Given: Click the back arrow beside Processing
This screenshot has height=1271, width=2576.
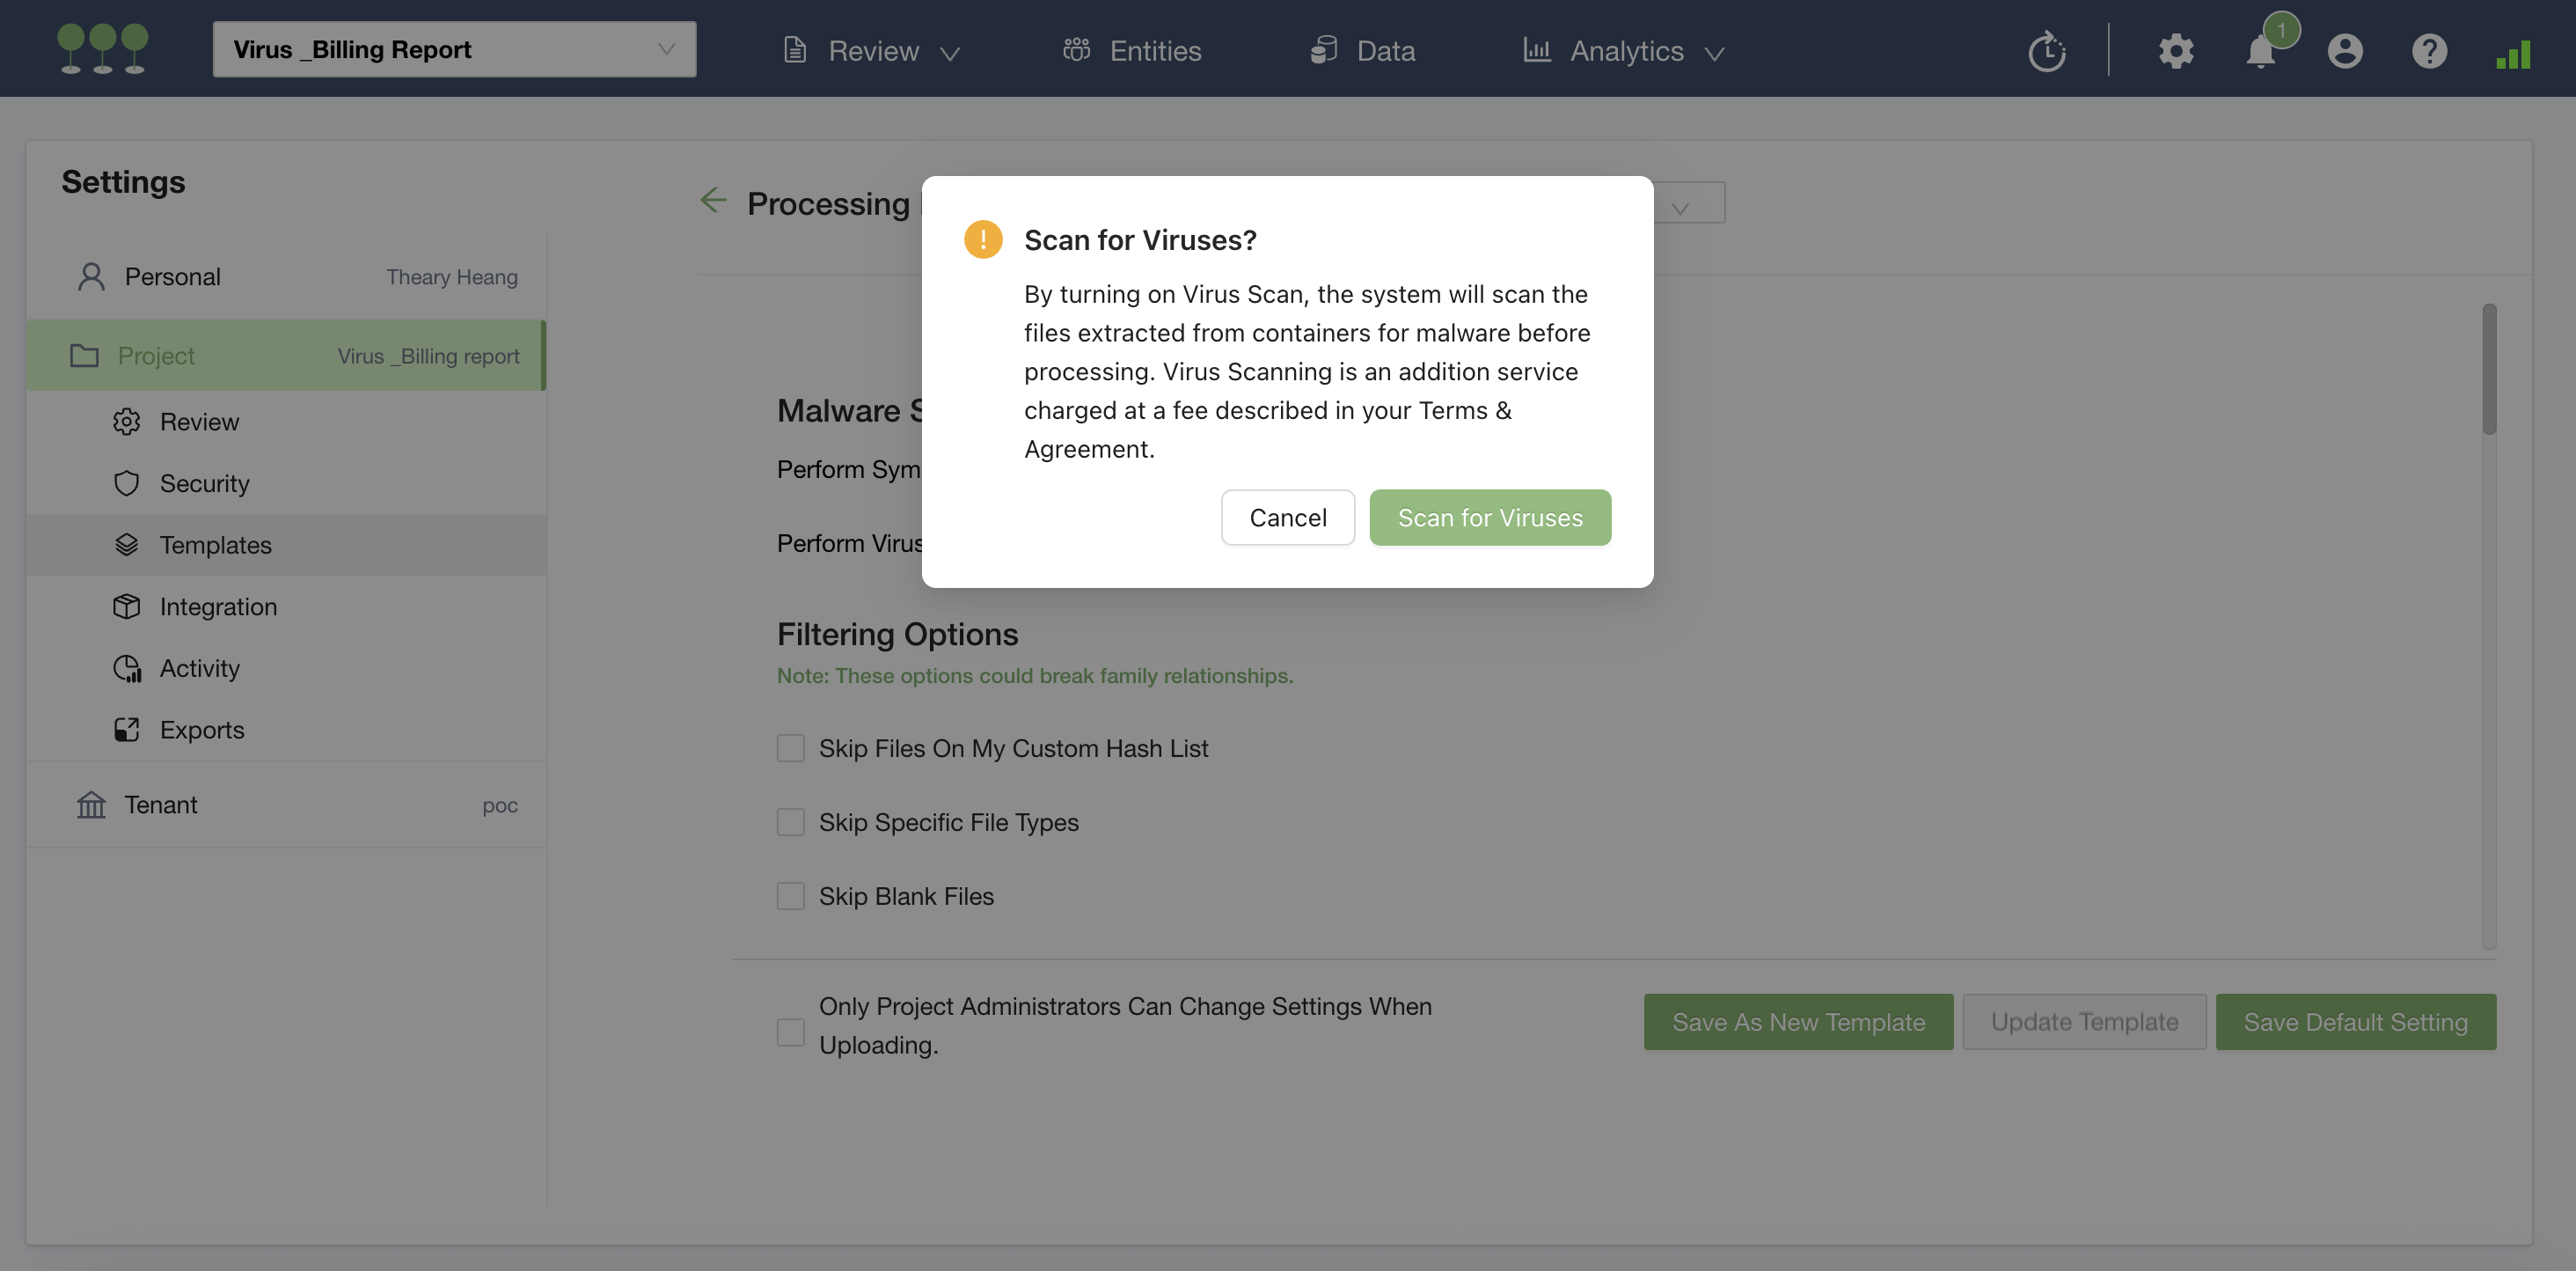Looking at the screenshot, I should click(x=713, y=200).
